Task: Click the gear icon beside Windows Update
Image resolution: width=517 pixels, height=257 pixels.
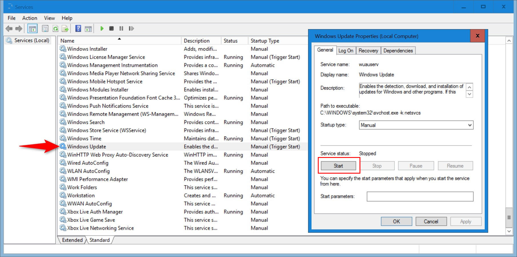Action: (x=63, y=146)
